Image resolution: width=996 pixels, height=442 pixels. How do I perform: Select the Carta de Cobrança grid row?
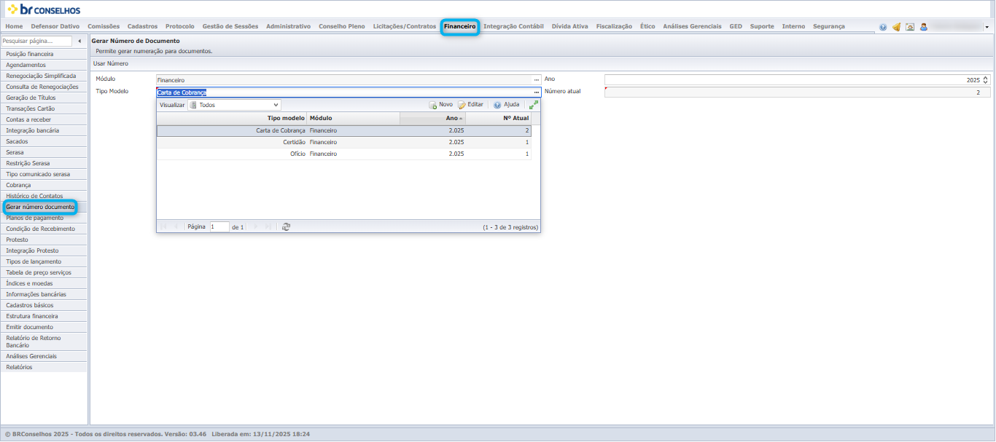coord(344,131)
